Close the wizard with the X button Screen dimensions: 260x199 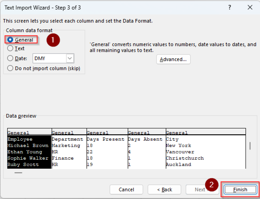250,7
